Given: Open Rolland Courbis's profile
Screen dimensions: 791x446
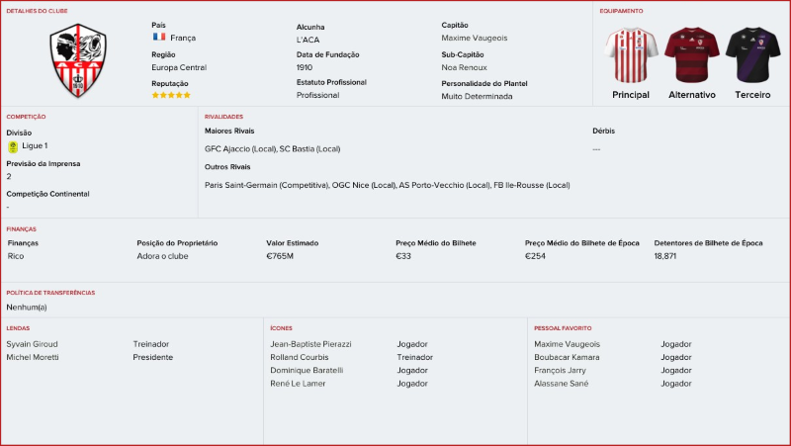Looking at the screenshot, I should [302, 357].
